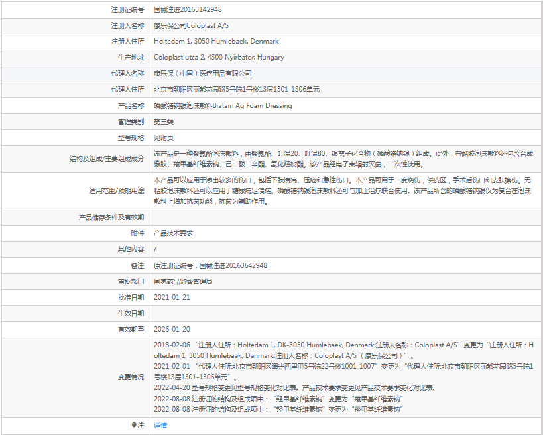
Task: Click the 生效日期 label
Action: 131,314
